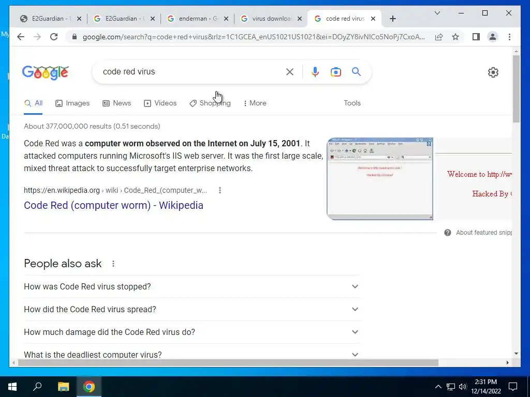Open the Hacked By welcome image

pos(473,178)
